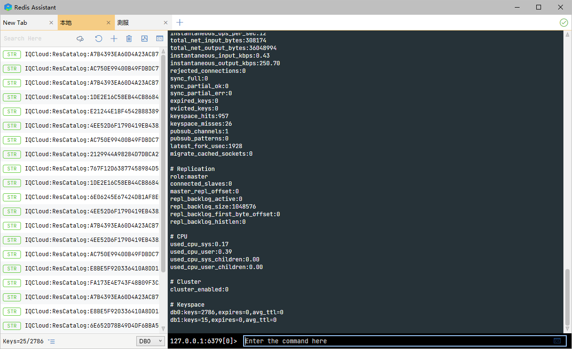Click the instantaneous_output_kbps:250.70 line
Image resolution: width=572 pixels, height=349 pixels.
pyautogui.click(x=225, y=63)
